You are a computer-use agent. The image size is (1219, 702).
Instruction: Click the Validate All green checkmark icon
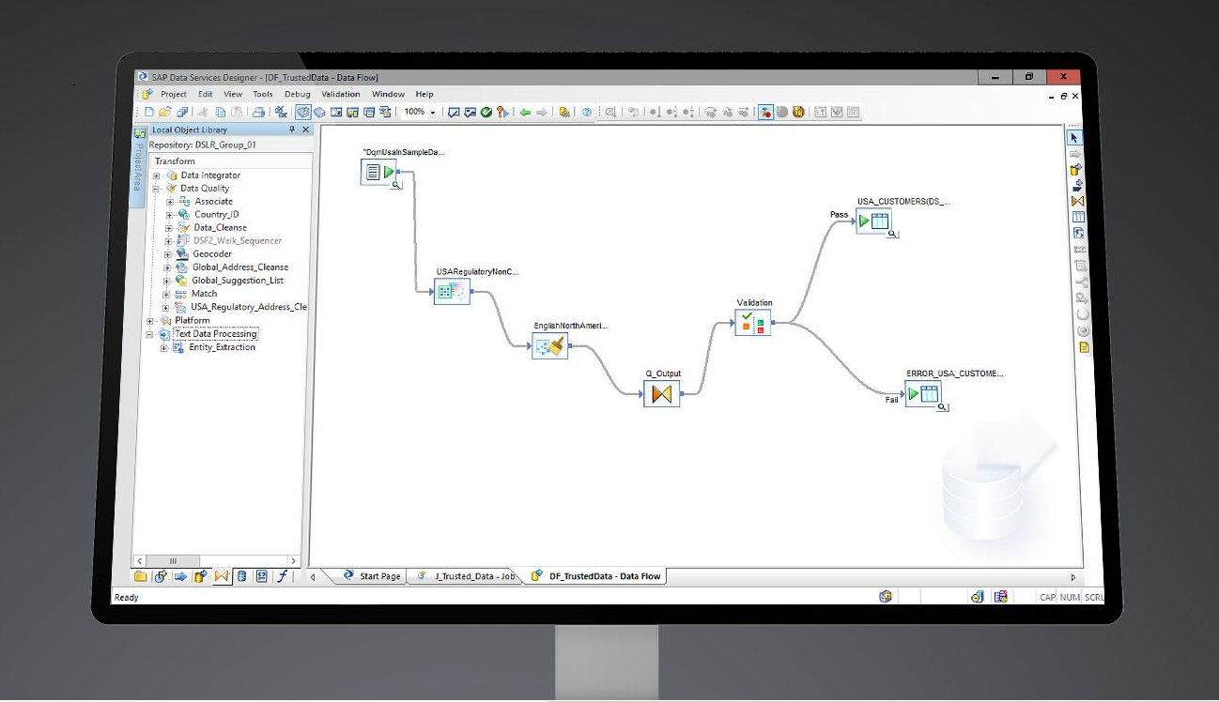coord(486,112)
